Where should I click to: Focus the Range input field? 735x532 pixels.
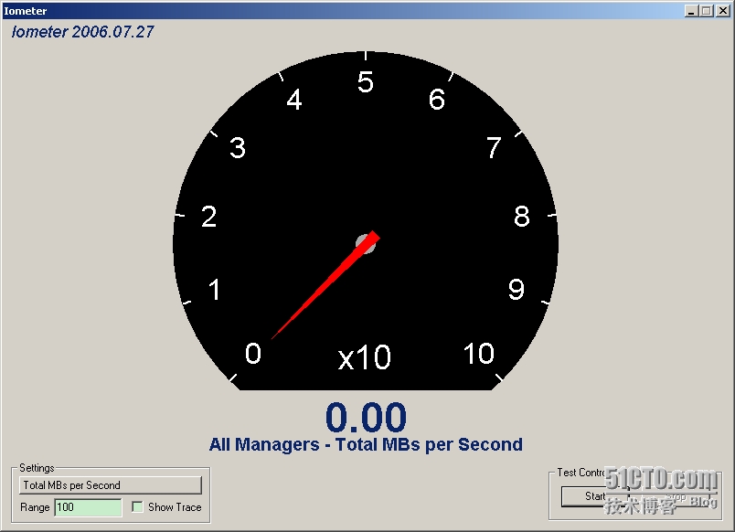pos(88,507)
